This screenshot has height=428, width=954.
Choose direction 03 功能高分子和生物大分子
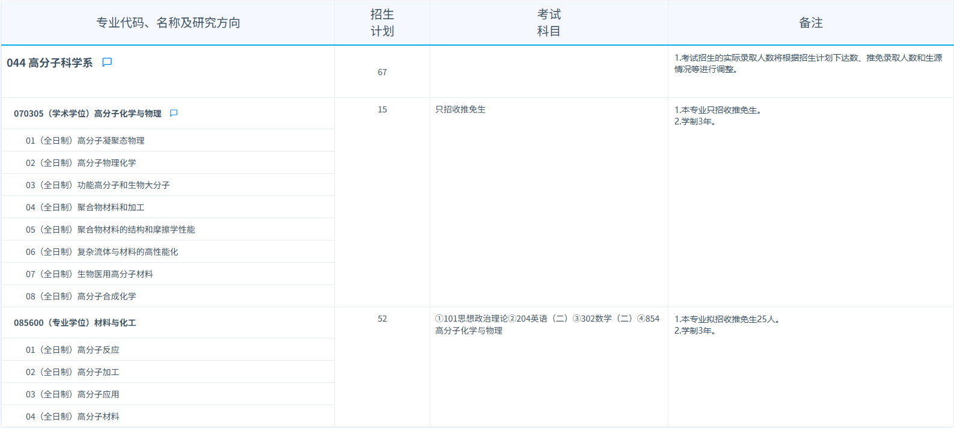point(97,185)
